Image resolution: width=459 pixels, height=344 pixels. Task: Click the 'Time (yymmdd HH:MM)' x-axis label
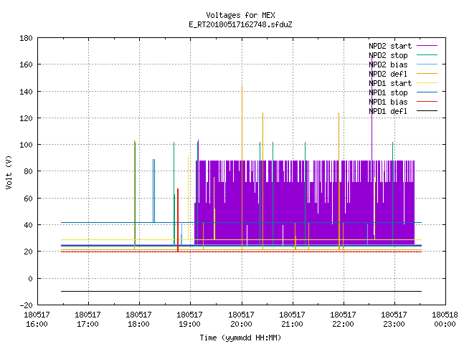coord(240,338)
